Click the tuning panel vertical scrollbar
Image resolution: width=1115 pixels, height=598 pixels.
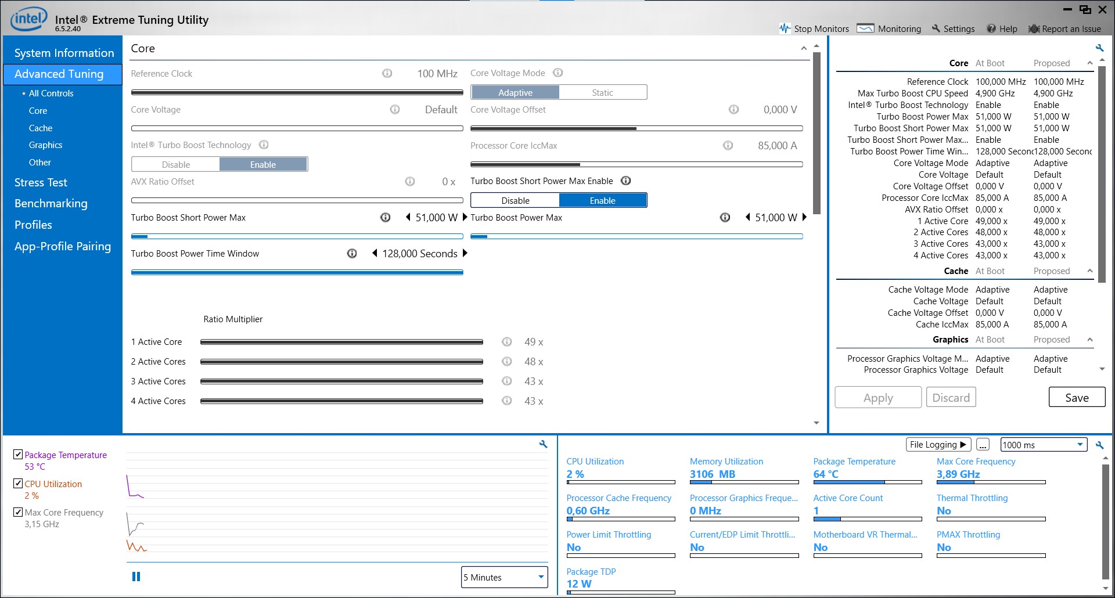pyautogui.click(x=817, y=134)
